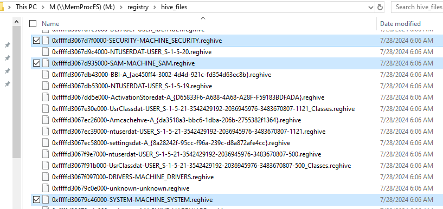
Task: Sort by the Name column header
Action: pyautogui.click(x=50, y=24)
